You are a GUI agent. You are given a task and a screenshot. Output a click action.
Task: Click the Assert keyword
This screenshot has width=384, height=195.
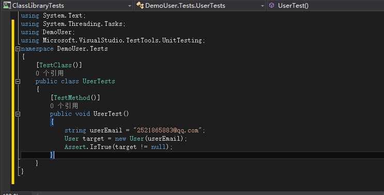click(75, 147)
